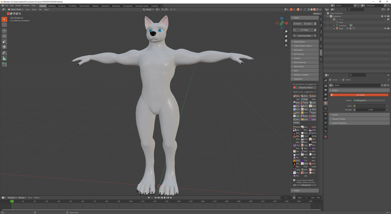This screenshot has height=214, width=391.
Task: Open the Global transform orientation dropdown
Action: tap(148, 9)
